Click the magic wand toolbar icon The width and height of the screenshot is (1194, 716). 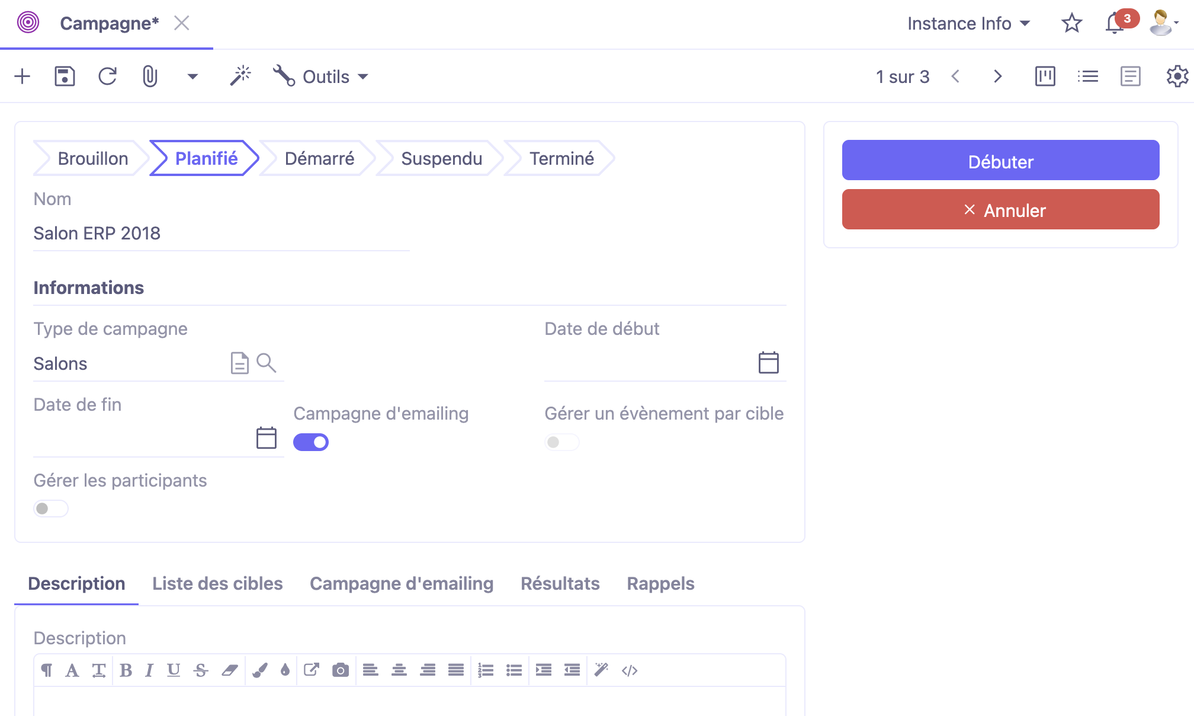coord(240,76)
